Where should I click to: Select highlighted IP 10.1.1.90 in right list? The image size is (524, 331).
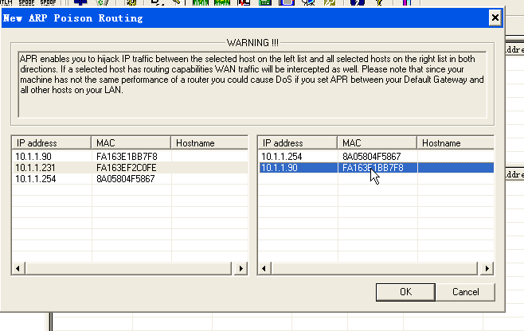click(x=279, y=168)
